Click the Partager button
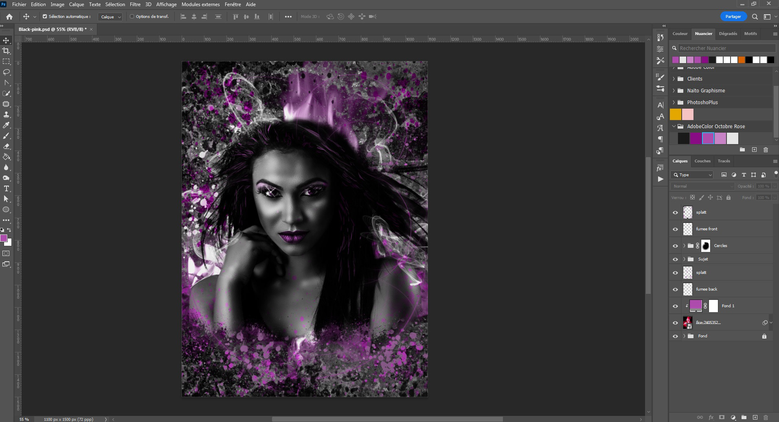The width and height of the screenshot is (779, 422). click(733, 17)
